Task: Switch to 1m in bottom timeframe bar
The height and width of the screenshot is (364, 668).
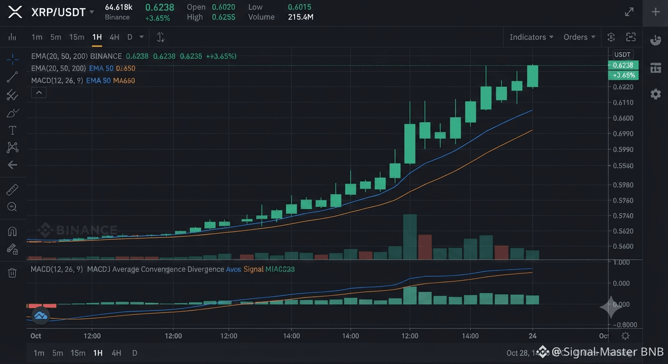Action: click(x=39, y=353)
